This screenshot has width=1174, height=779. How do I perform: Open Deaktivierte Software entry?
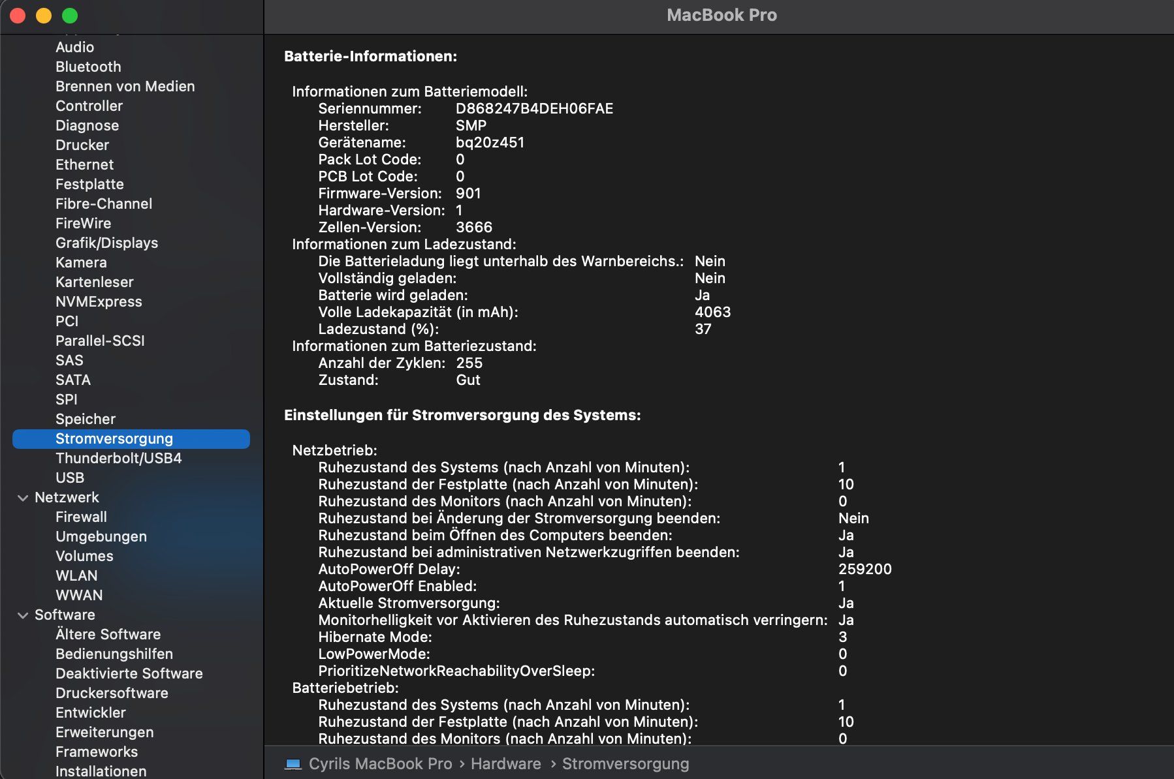point(129,673)
